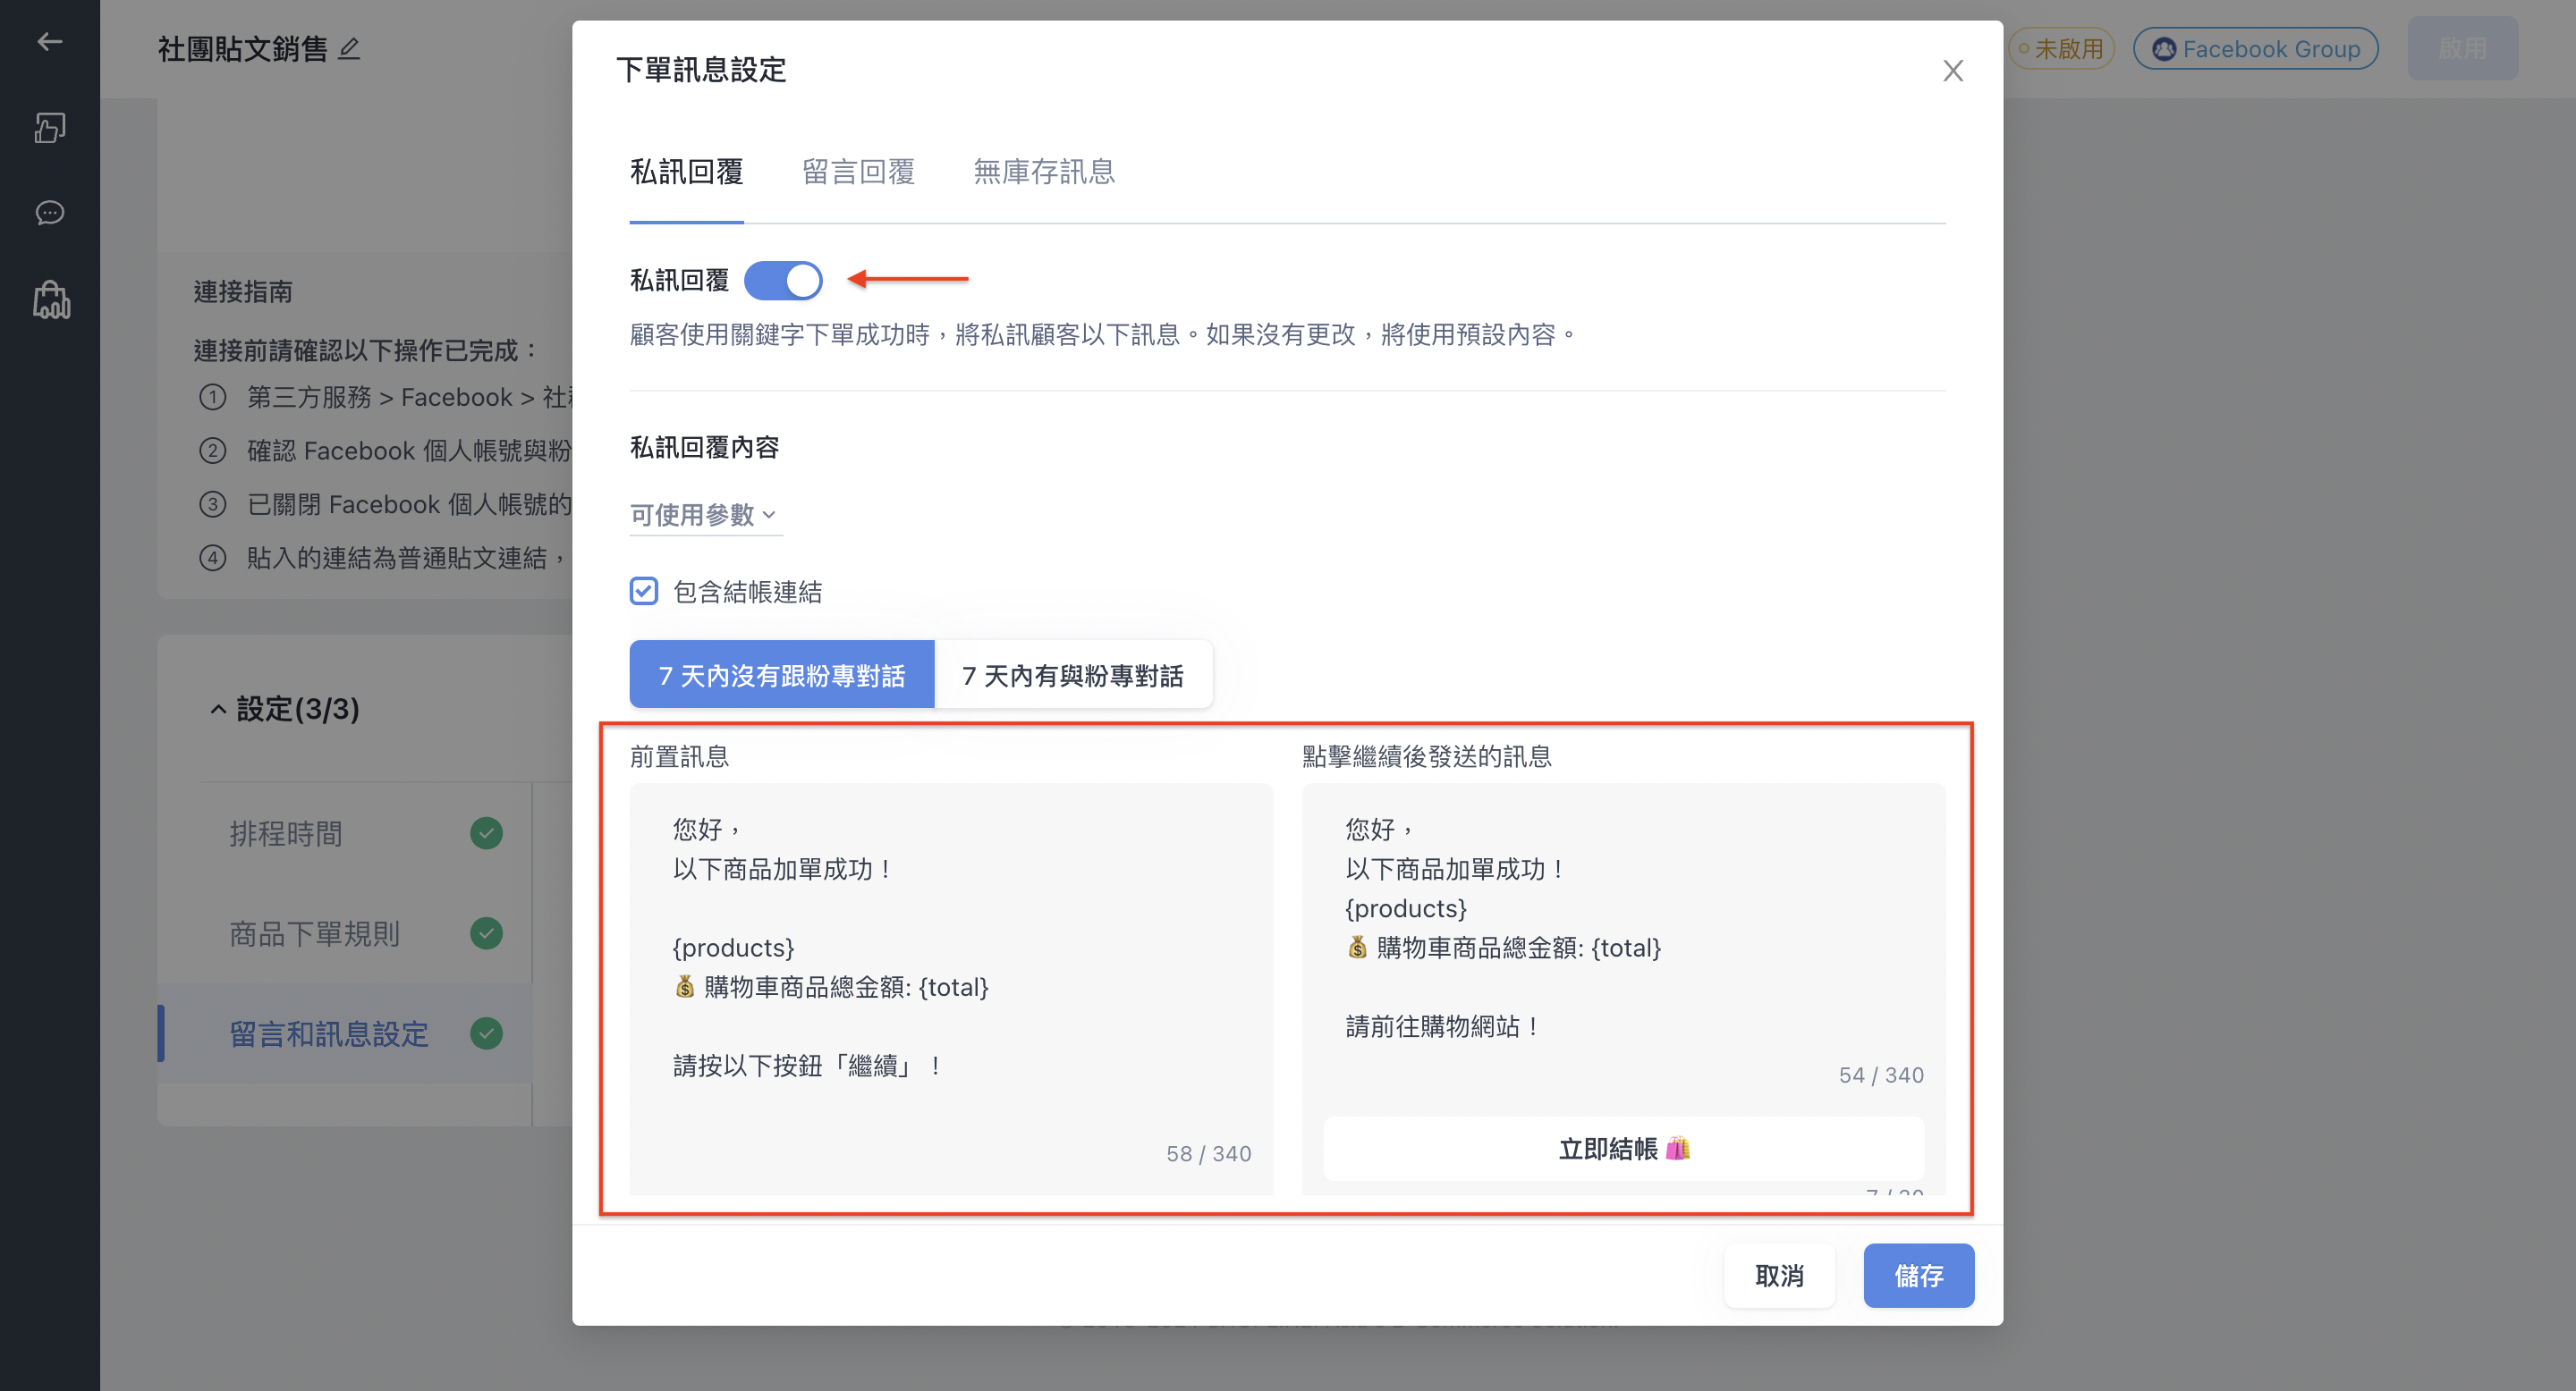Viewport: 2576px width, 1391px height.
Task: Click green check icon next to 留言和訊息設定
Action: (486, 1033)
